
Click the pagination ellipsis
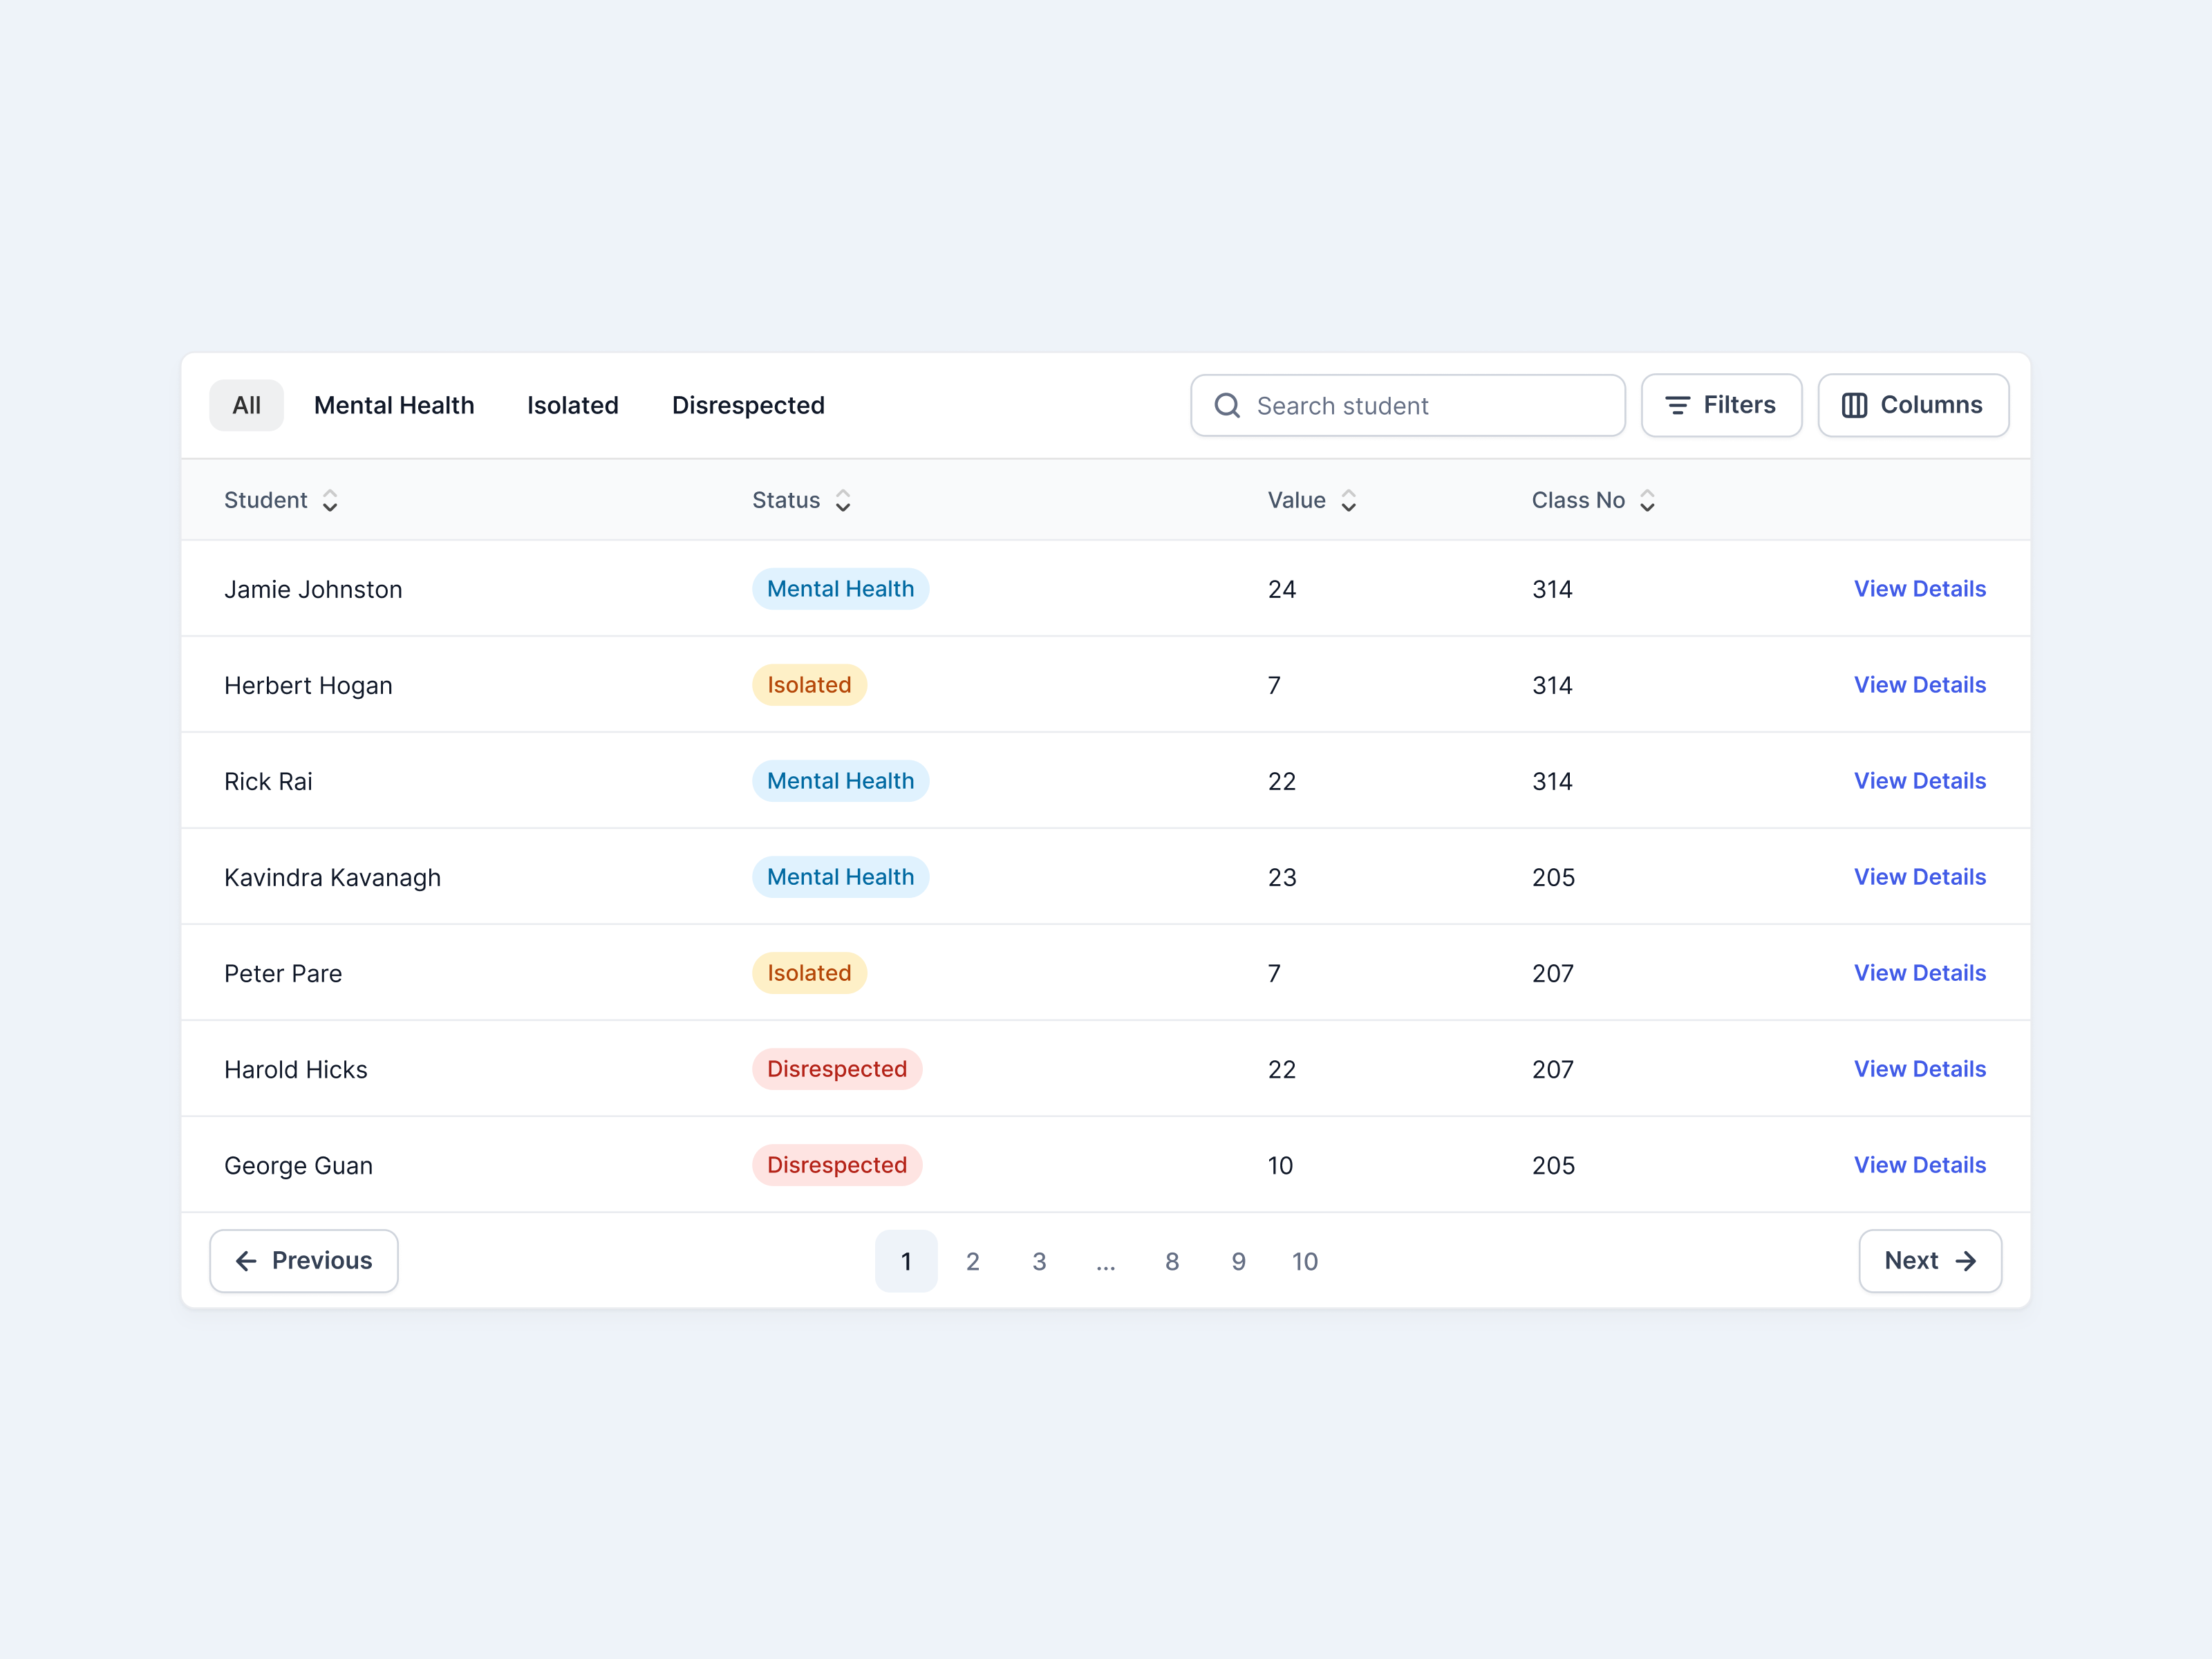coord(1105,1261)
